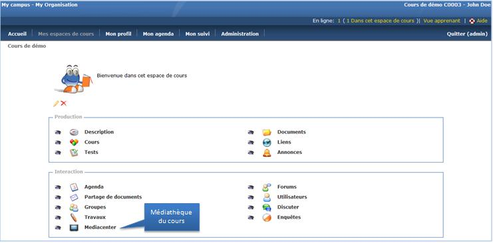This screenshot has height=243, width=493.
Task: Open the Administration menu
Action: pos(240,34)
